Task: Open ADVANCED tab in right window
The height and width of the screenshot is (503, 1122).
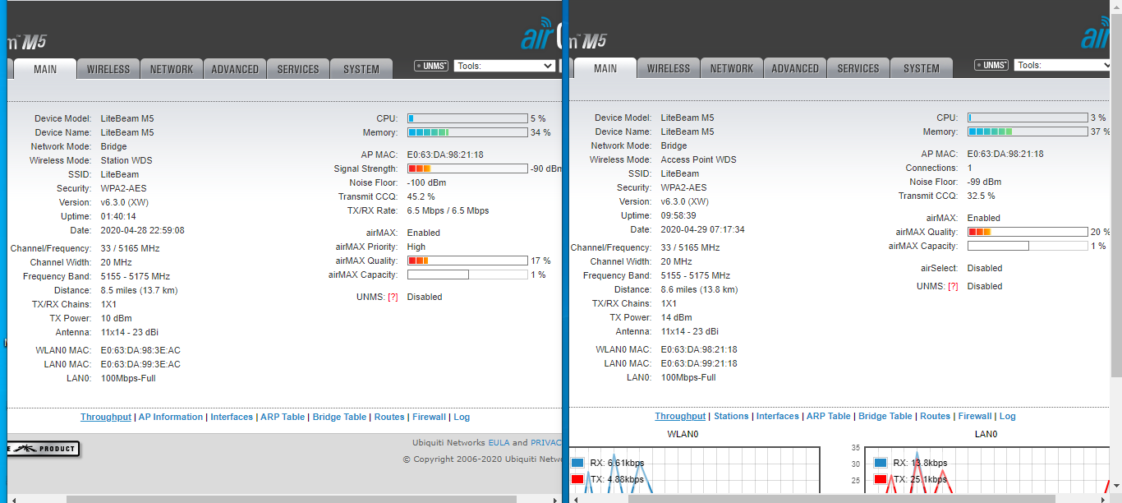Action: tap(795, 68)
